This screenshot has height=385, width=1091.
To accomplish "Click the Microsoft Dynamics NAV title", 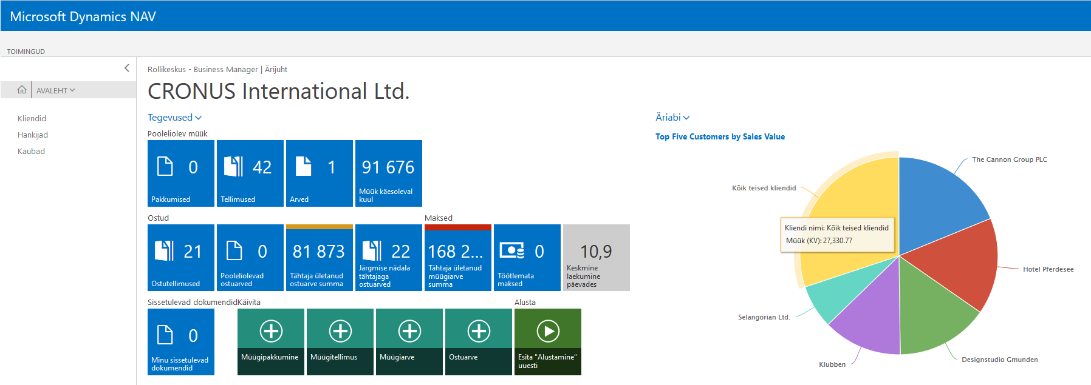I will (83, 17).
